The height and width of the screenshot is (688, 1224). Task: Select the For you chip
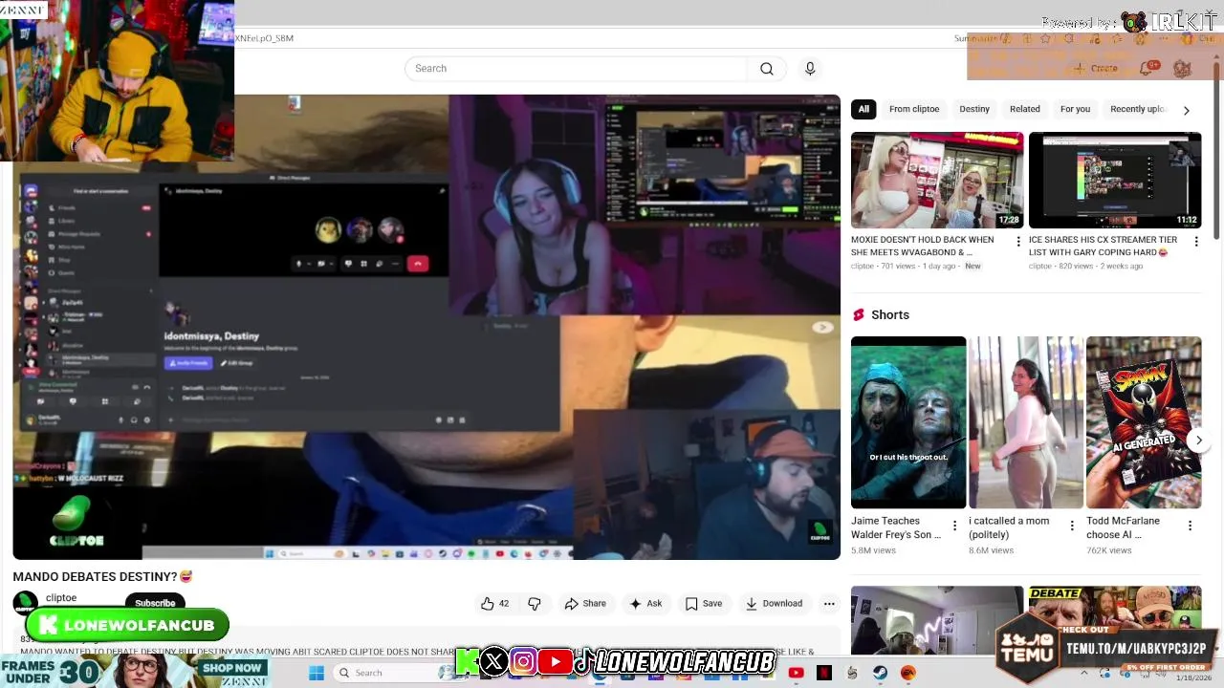pos(1075,109)
